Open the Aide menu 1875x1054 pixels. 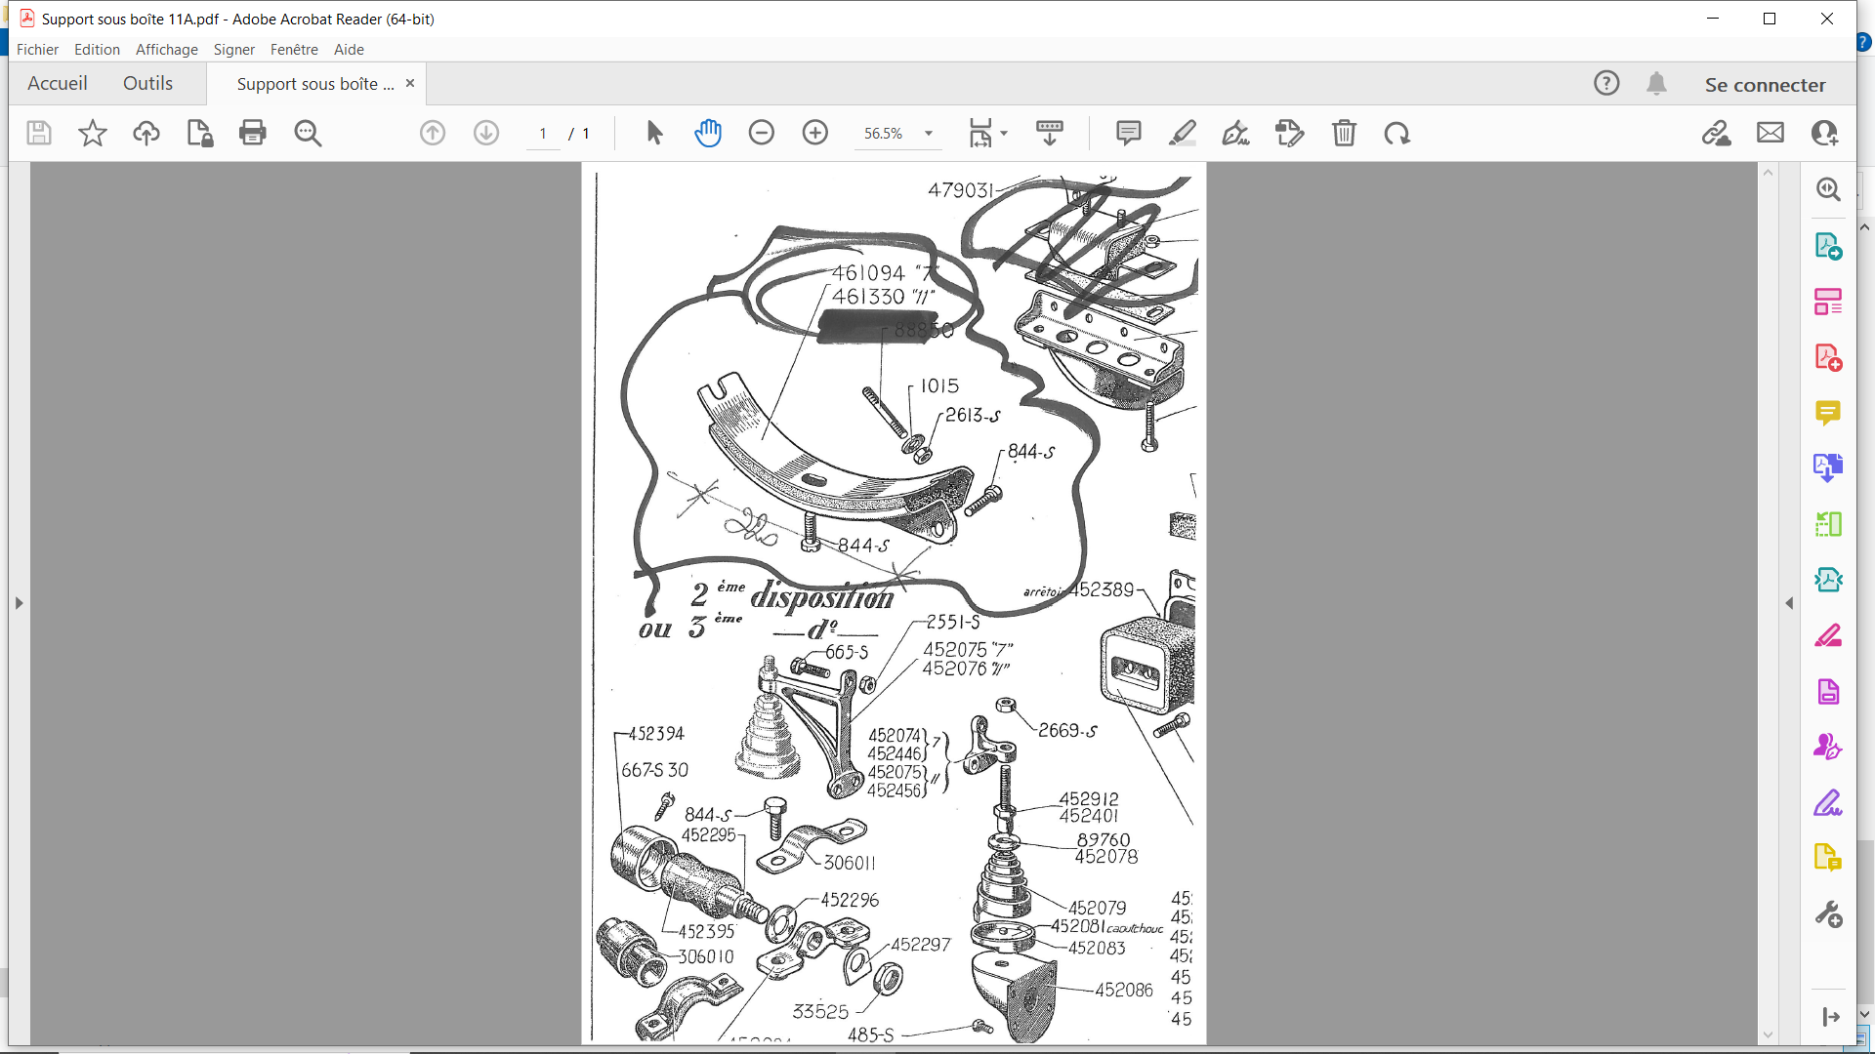(349, 49)
